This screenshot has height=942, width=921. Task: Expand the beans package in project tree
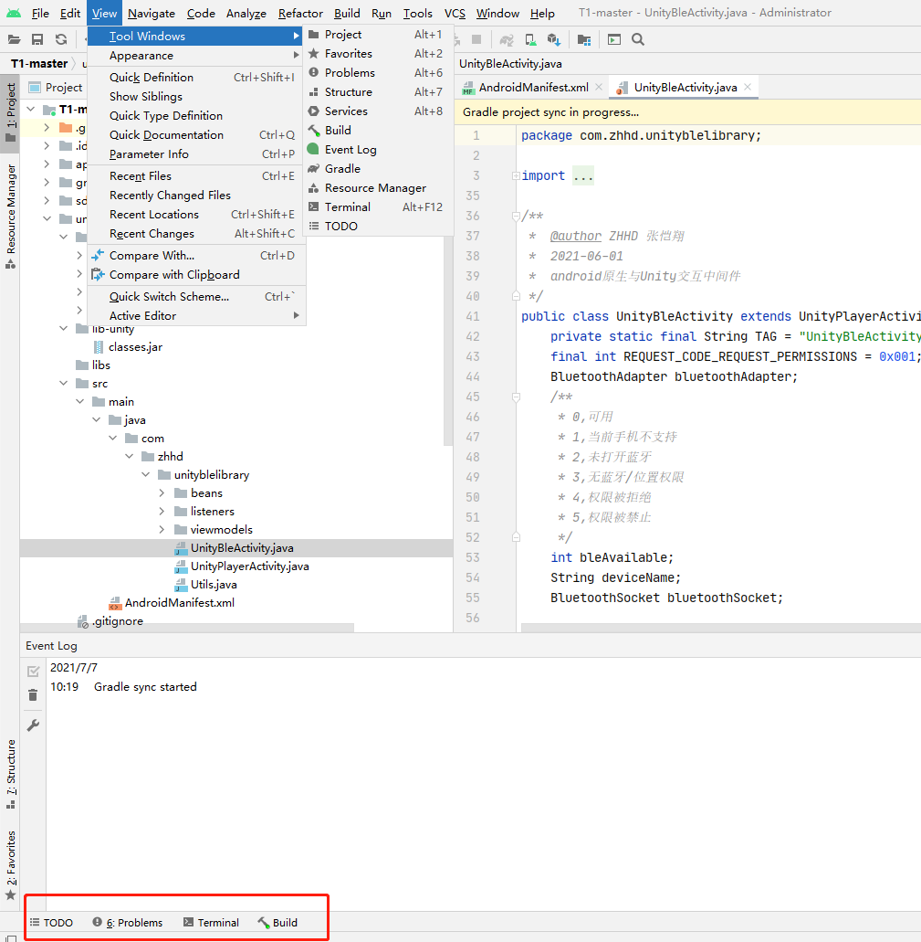[162, 492]
